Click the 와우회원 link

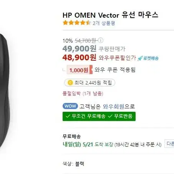point(113,106)
